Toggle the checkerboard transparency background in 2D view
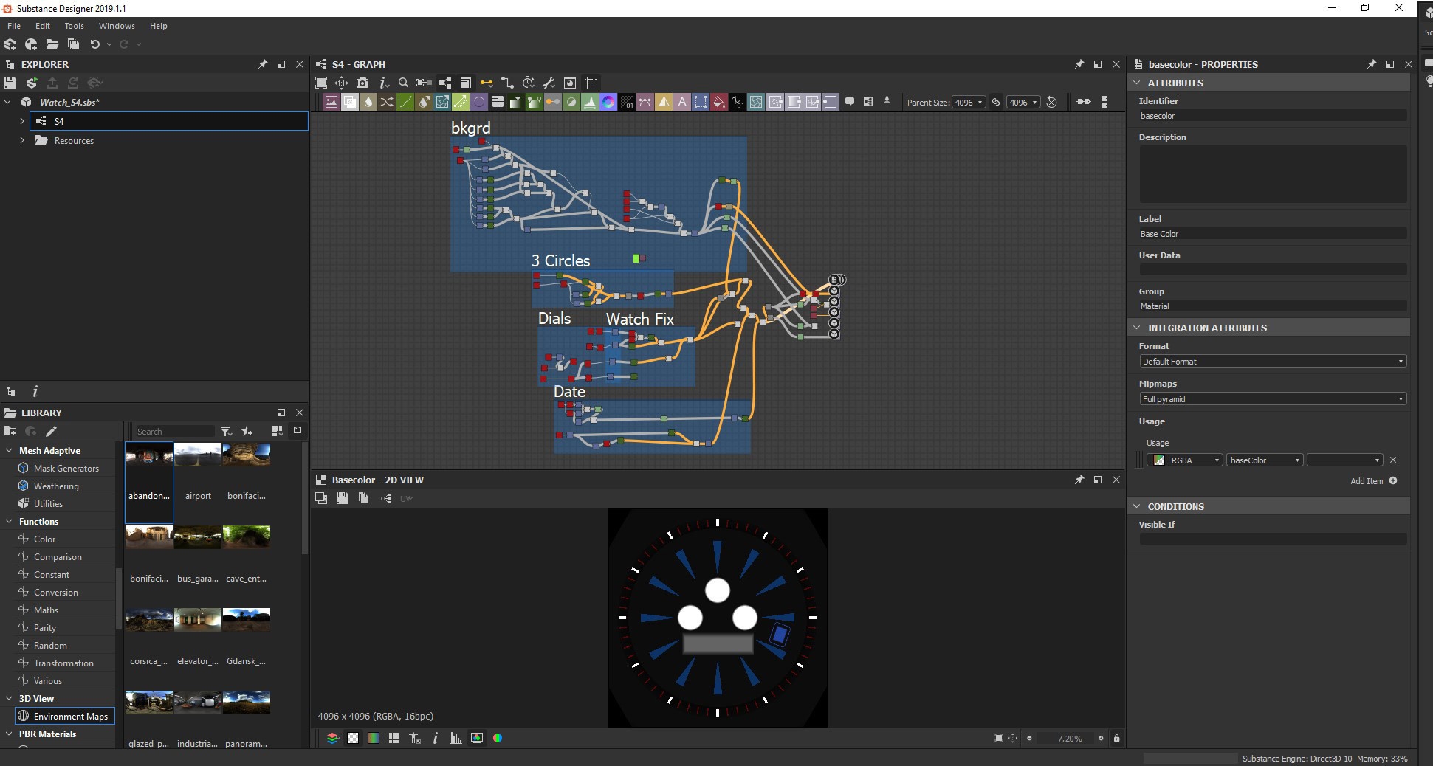Screen dimensions: 1433x766 pos(353,738)
